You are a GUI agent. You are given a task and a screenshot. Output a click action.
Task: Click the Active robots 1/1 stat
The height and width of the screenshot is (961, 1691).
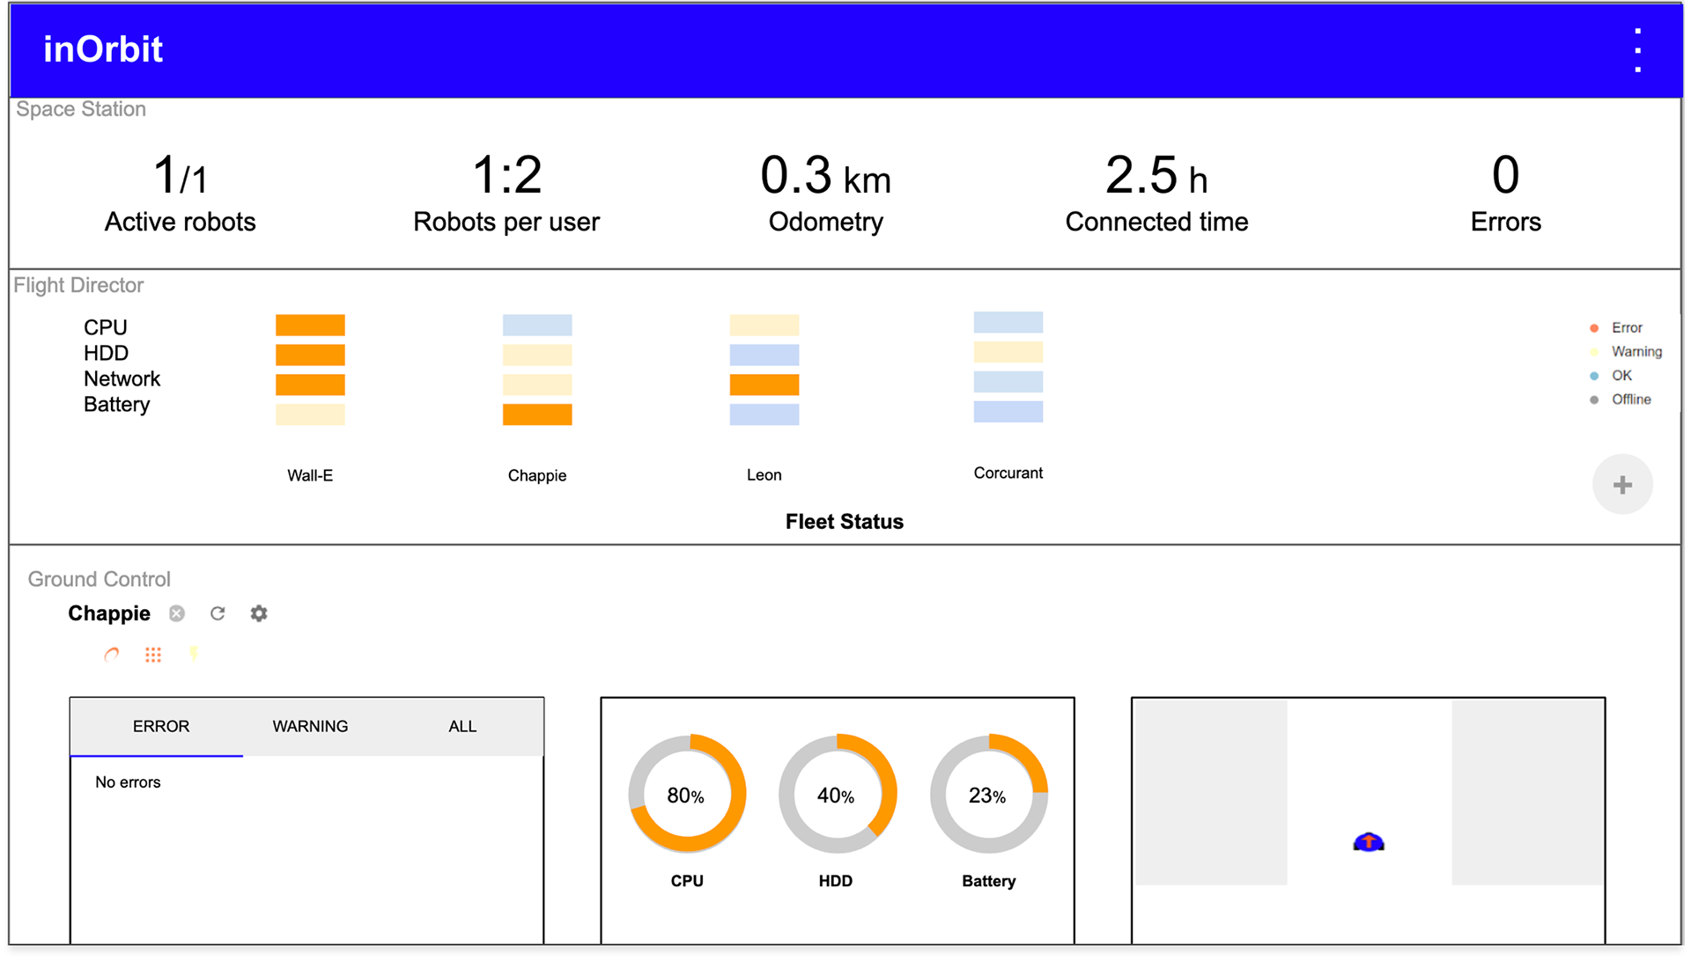click(180, 193)
